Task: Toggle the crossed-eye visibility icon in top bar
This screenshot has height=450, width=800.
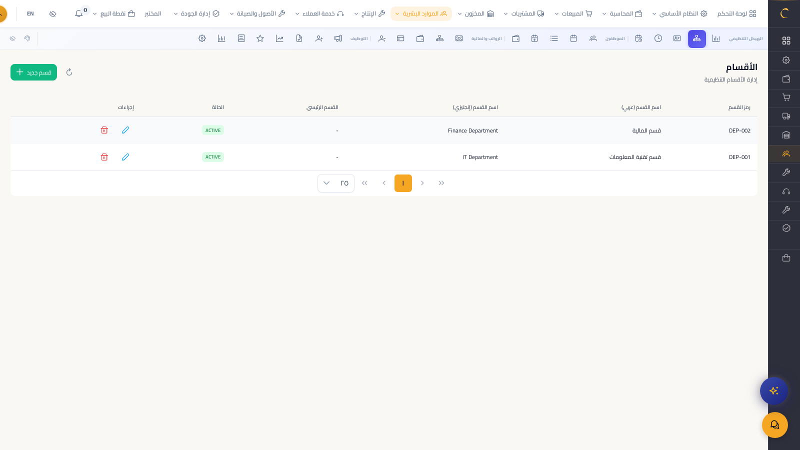Action: click(53, 14)
